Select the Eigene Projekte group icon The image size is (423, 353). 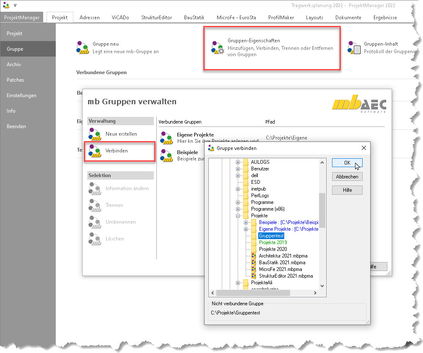[x=167, y=138]
